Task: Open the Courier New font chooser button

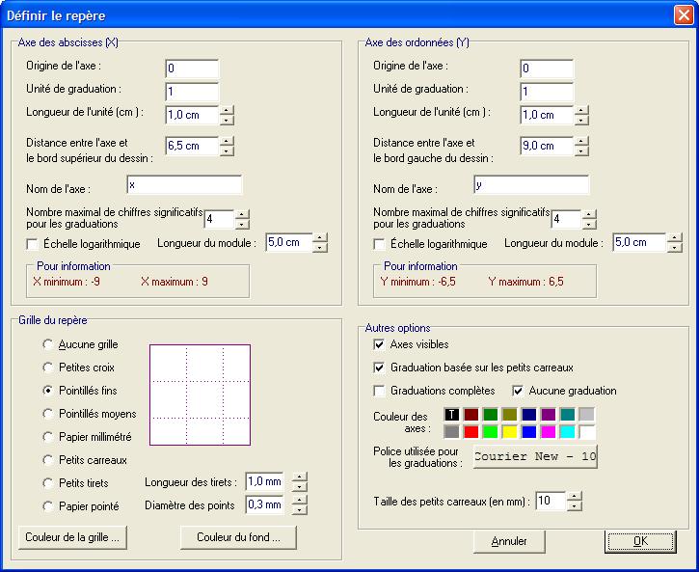Action: (535, 455)
